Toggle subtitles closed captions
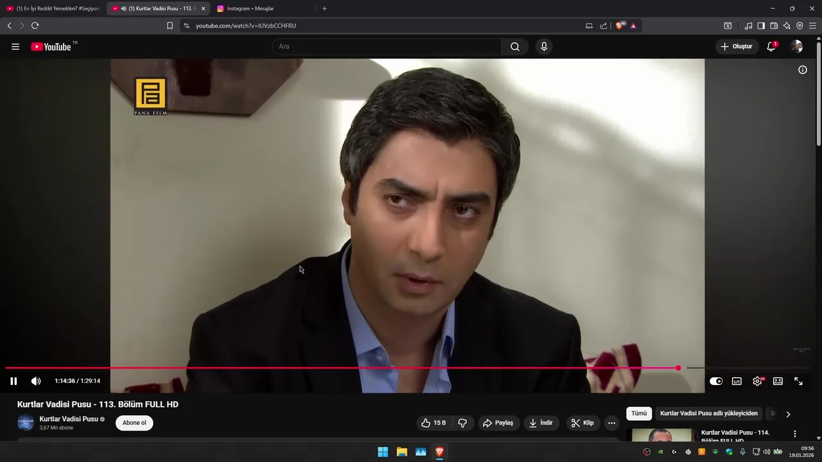 [x=737, y=381]
